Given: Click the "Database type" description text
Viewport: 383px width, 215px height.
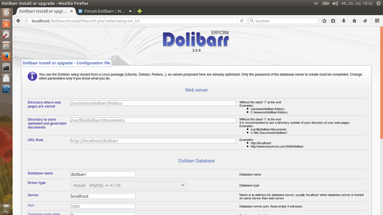Looking at the screenshot, I should coord(249,185).
